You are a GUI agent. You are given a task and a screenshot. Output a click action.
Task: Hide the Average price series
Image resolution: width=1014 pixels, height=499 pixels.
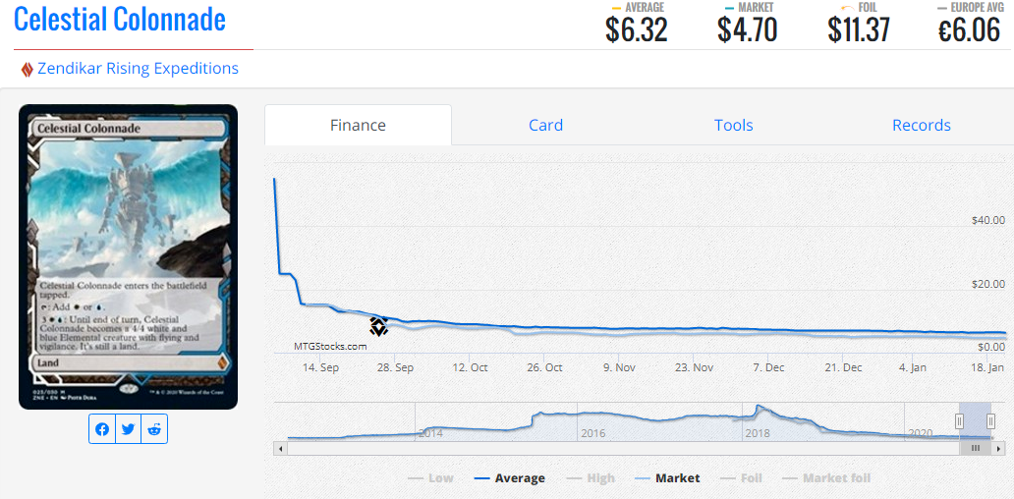click(509, 478)
